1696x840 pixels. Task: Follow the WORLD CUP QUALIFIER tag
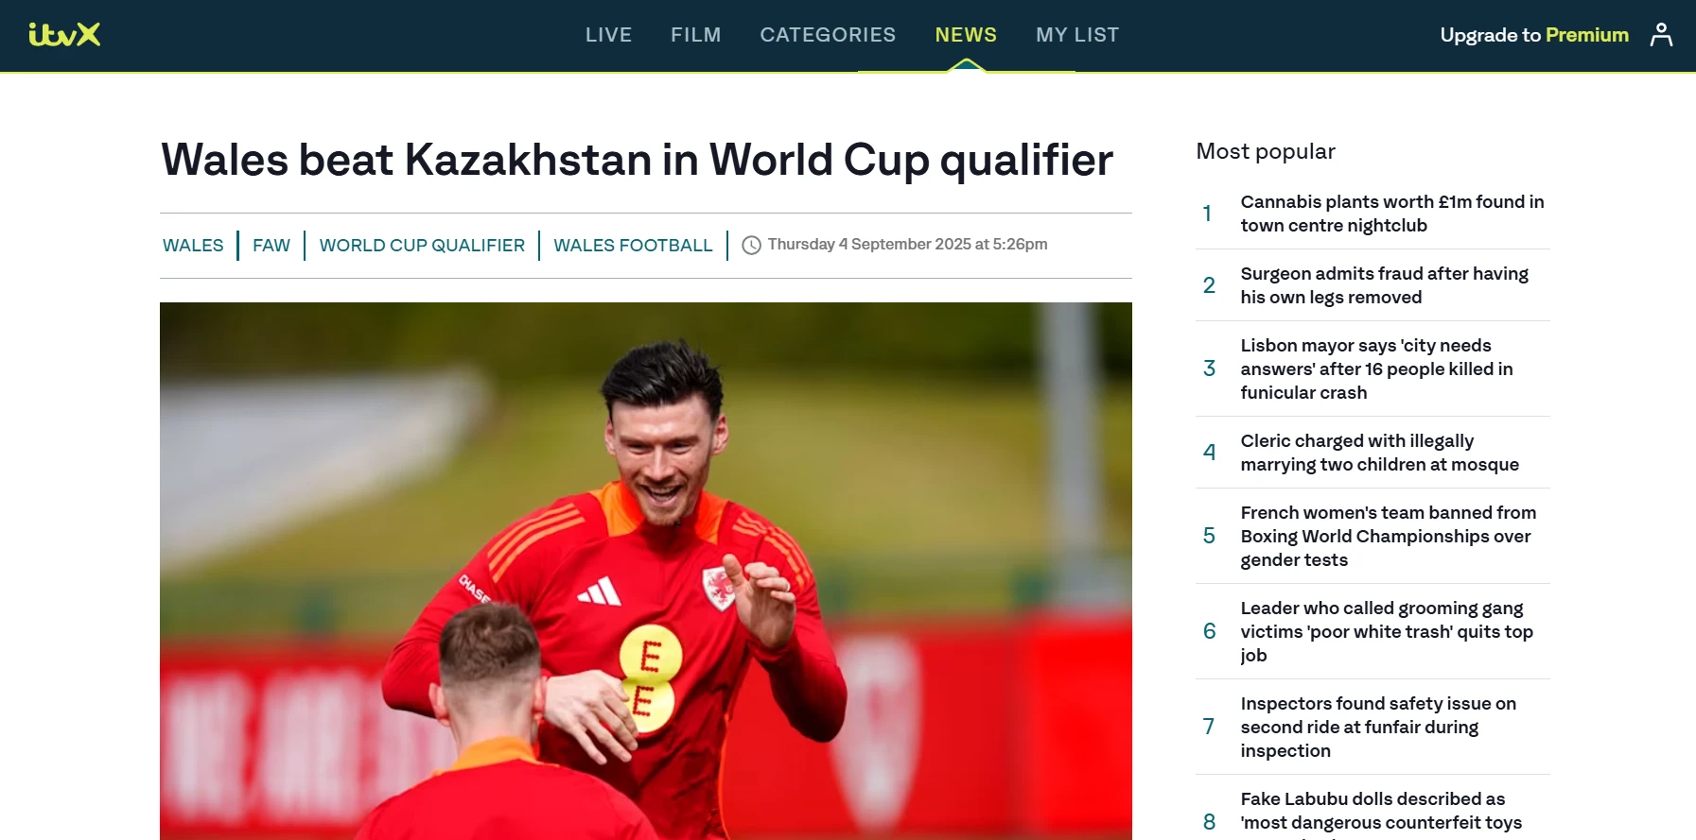click(422, 246)
